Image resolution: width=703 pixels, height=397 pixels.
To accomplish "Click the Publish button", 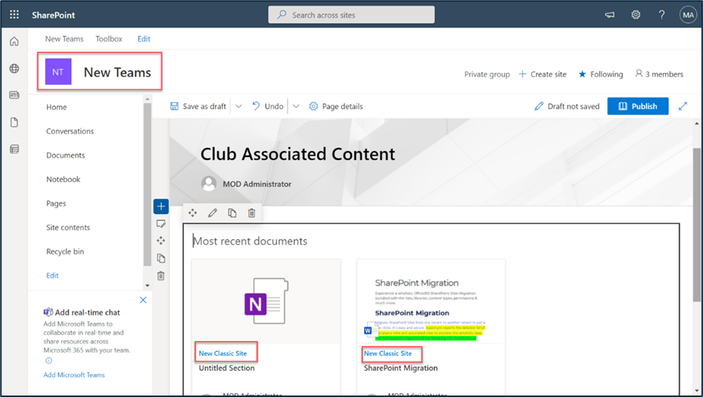I will click(638, 106).
